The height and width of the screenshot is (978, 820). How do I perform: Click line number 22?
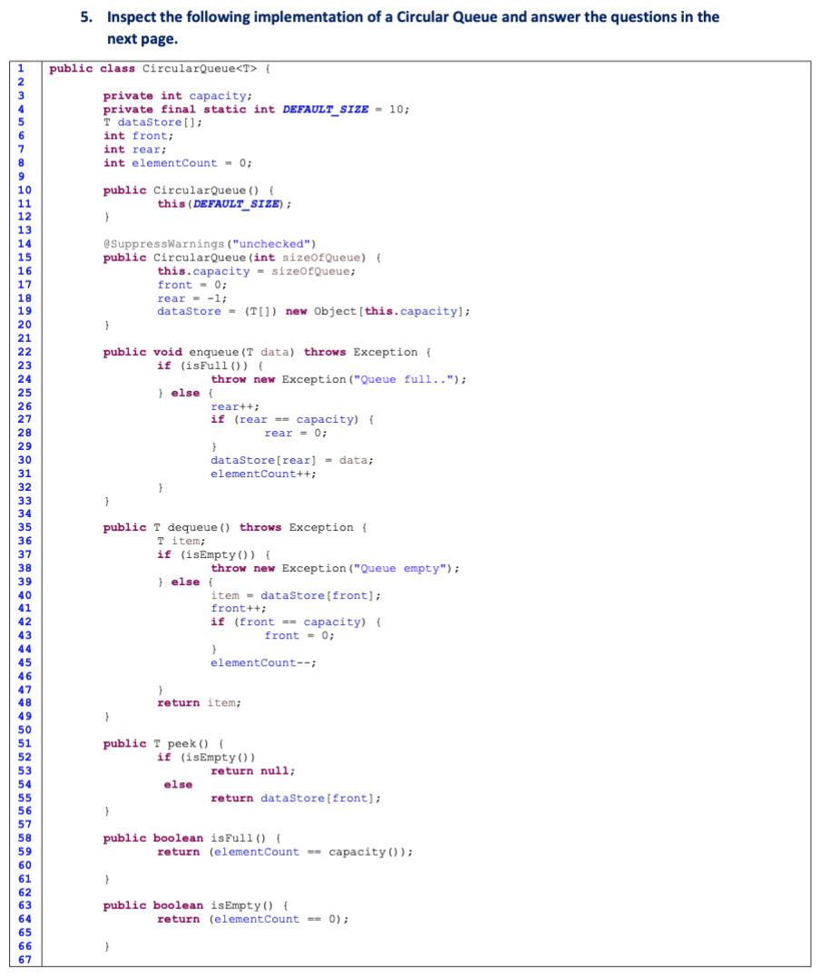tap(24, 351)
